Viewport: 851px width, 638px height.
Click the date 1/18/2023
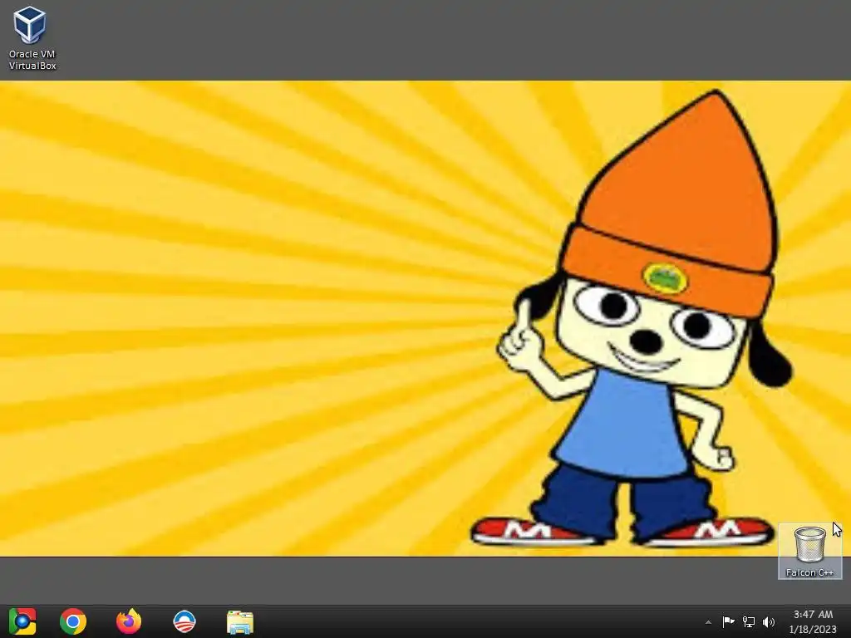[x=813, y=630]
